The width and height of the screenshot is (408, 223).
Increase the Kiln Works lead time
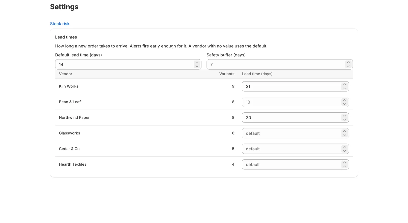pyautogui.click(x=345, y=84)
